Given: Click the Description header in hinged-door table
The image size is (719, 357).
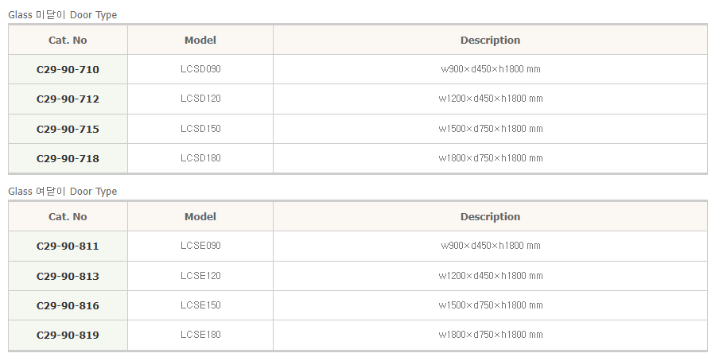Looking at the screenshot, I should click(x=490, y=217).
